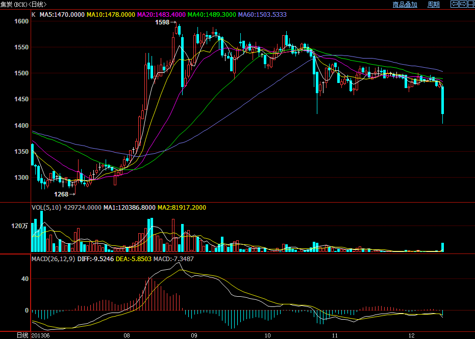Viewport: 475px width, 339px height.
Task: Click the 1400 price axis label
Action: [21, 125]
